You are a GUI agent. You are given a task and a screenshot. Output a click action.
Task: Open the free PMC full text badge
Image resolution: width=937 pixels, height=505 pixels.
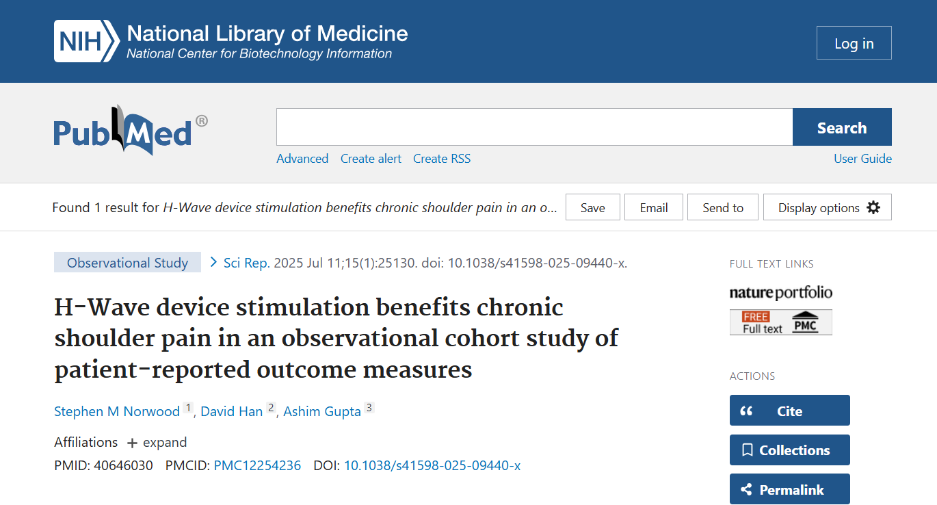point(780,322)
